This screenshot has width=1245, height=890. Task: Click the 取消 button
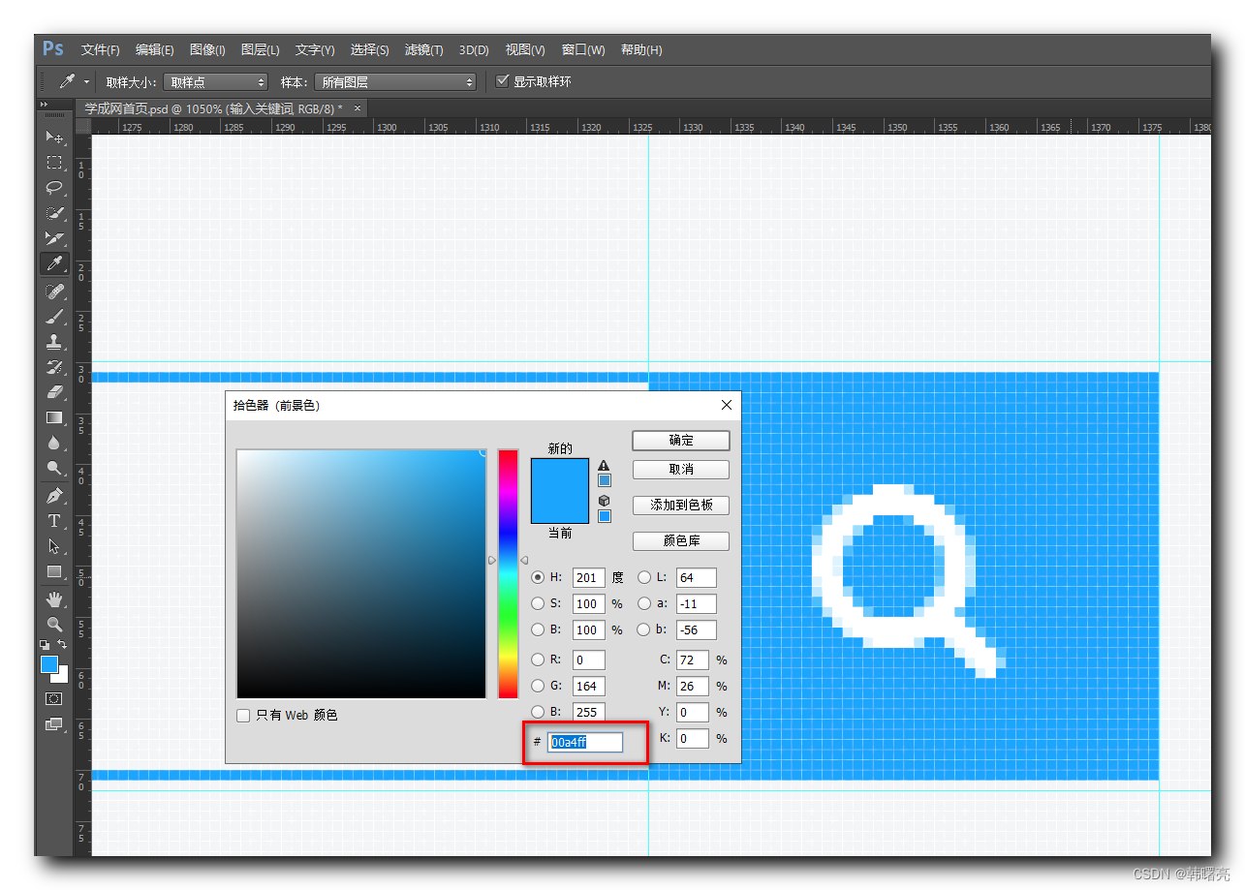681,470
